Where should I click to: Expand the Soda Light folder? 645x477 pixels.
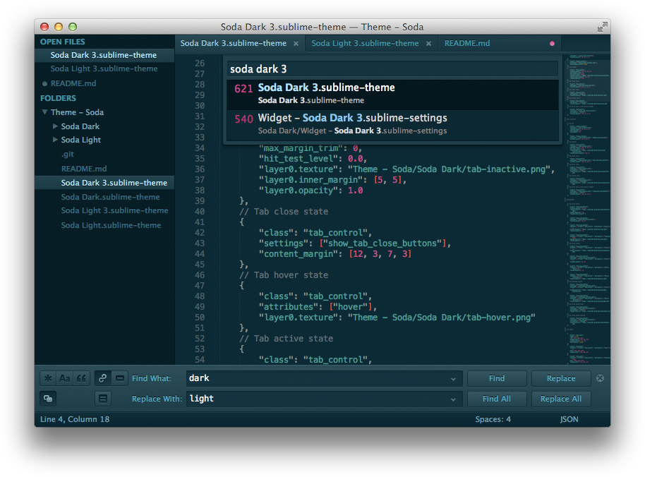[55, 140]
